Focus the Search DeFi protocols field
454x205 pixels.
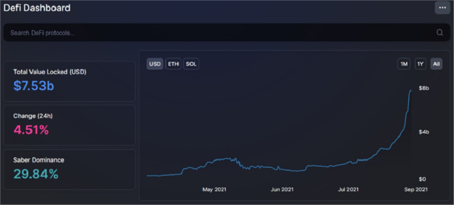[226, 32]
